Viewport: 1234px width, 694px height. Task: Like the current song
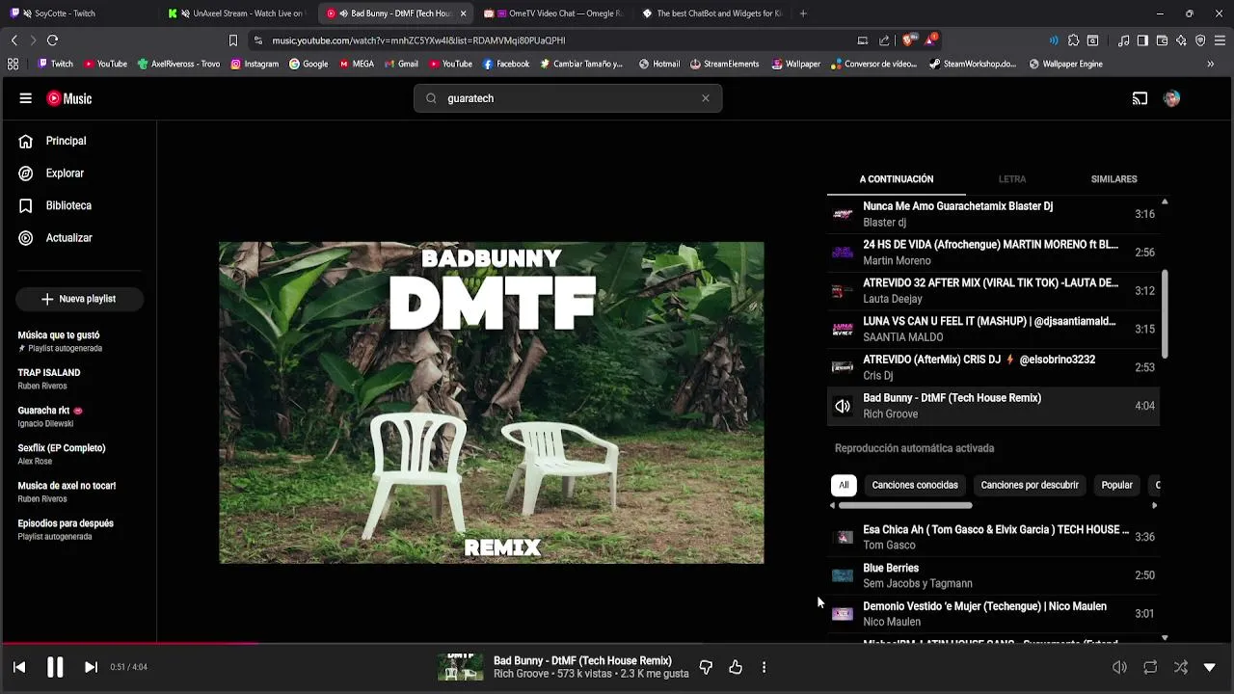[x=736, y=667]
